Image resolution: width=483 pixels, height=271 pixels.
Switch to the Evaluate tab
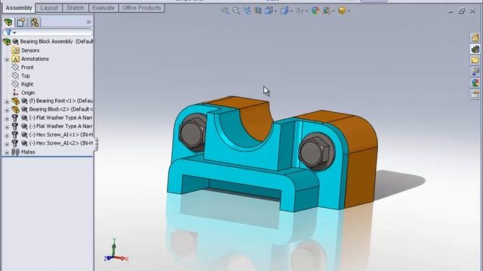(x=103, y=8)
